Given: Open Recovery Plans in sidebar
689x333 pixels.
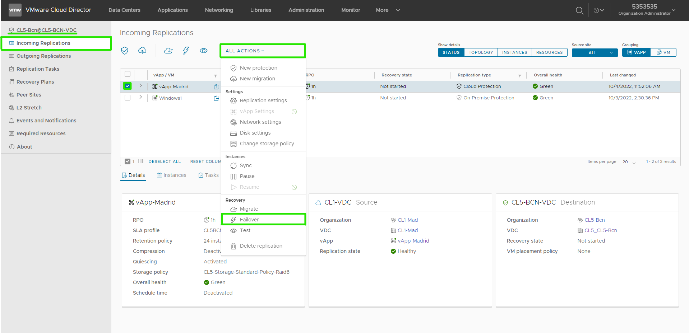Looking at the screenshot, I should (x=56, y=82).
